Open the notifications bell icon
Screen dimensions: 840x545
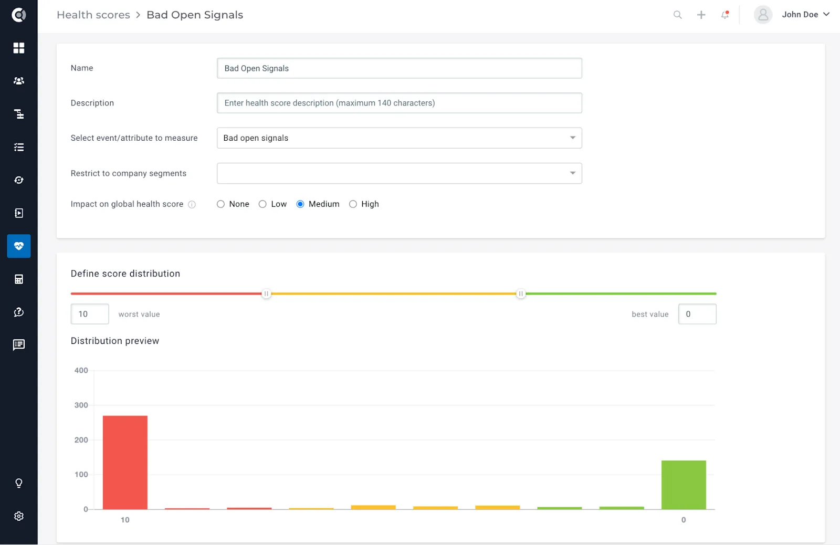725,15
